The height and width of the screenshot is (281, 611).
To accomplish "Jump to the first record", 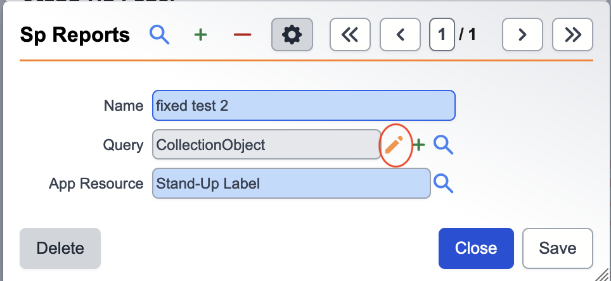I will (x=350, y=35).
